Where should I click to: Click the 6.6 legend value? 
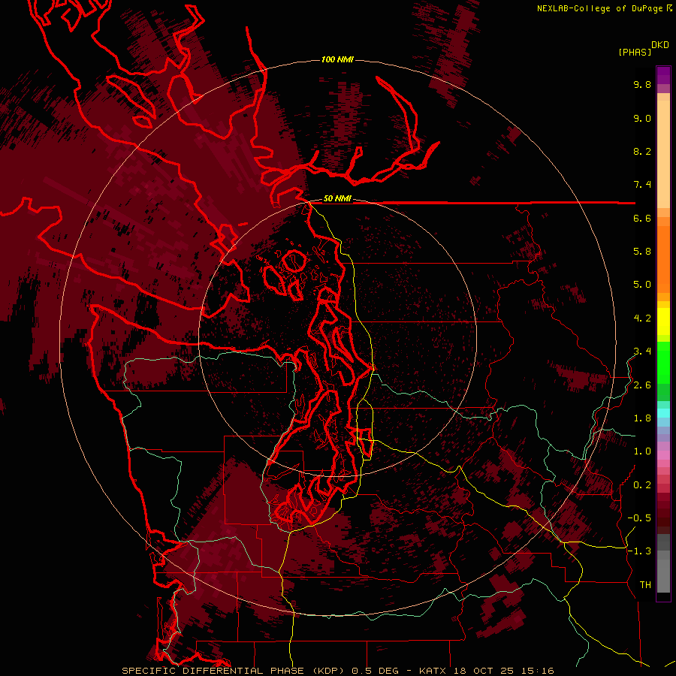tap(642, 219)
